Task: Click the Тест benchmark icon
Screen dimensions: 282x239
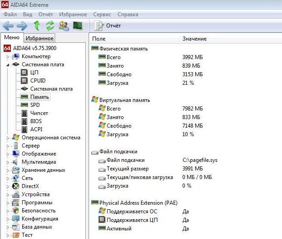Action: coord(16,235)
